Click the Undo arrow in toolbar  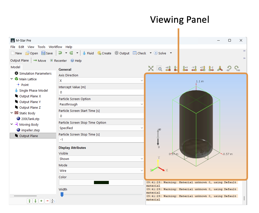(60, 53)
